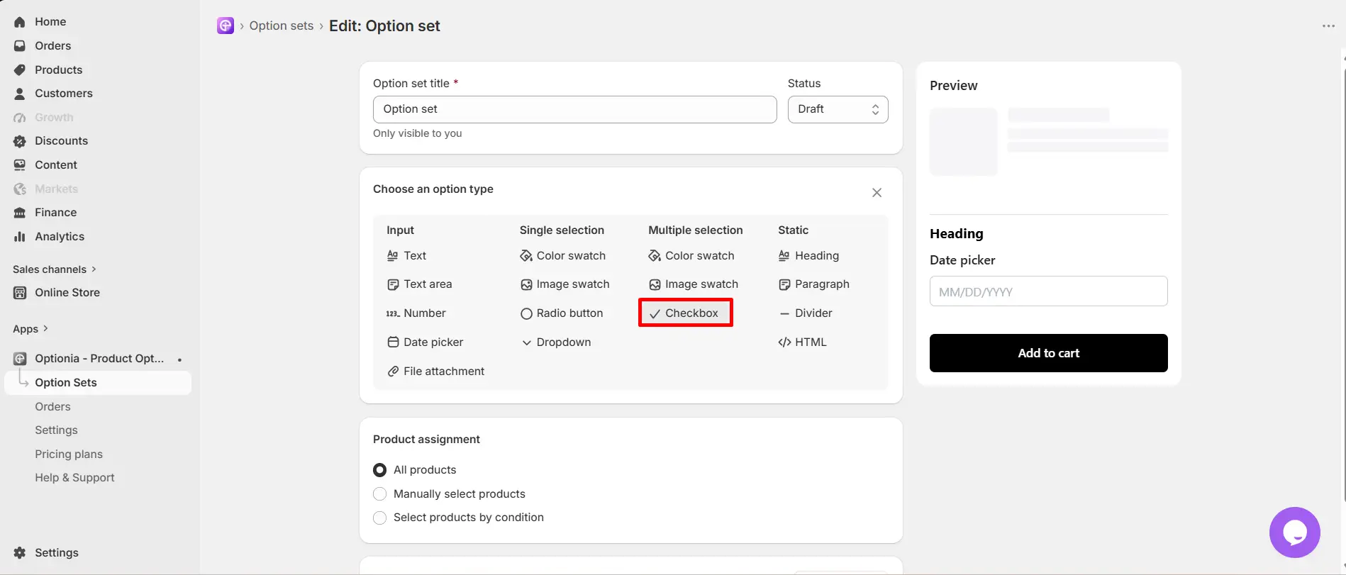Choose the Text input option type

pos(407,256)
